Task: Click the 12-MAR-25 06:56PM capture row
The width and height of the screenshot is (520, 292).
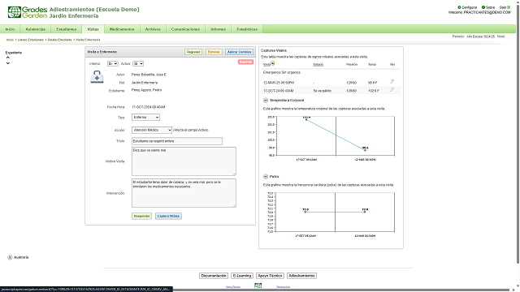Action: point(331,83)
